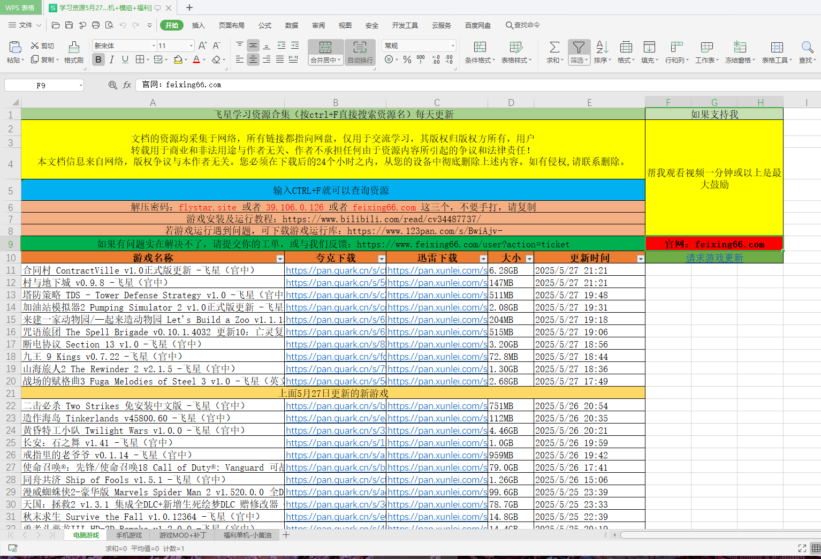The height and width of the screenshot is (559, 821).
Task: Open the number format (常规) dropdown
Action: point(453,46)
